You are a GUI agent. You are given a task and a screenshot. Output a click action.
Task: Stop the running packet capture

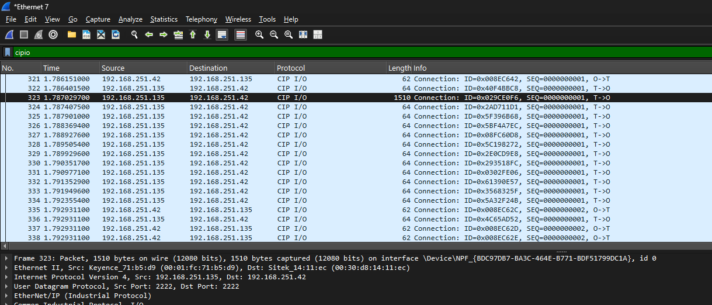(x=24, y=34)
